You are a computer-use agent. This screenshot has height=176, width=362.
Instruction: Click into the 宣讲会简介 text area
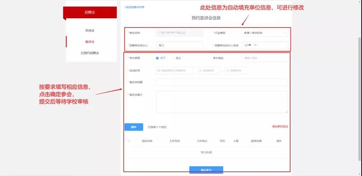[x=222, y=102]
